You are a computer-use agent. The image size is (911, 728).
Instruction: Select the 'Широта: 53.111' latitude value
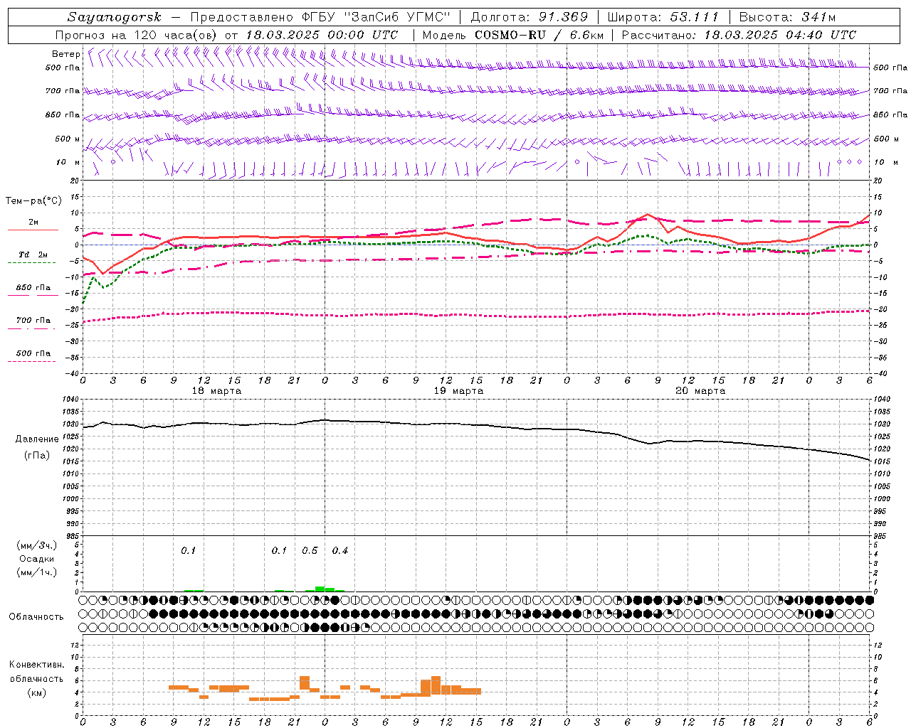[x=663, y=17]
